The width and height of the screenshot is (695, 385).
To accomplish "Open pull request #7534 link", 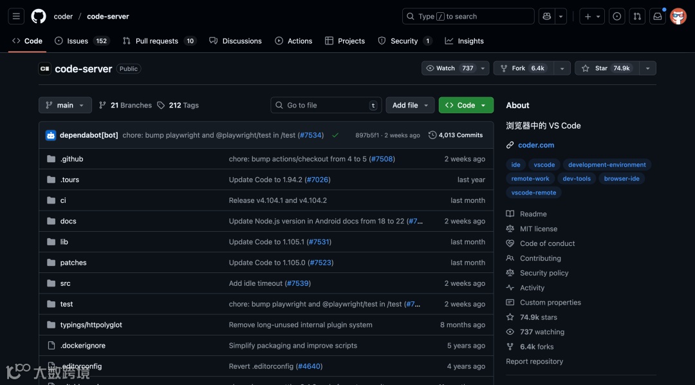I will (310, 135).
